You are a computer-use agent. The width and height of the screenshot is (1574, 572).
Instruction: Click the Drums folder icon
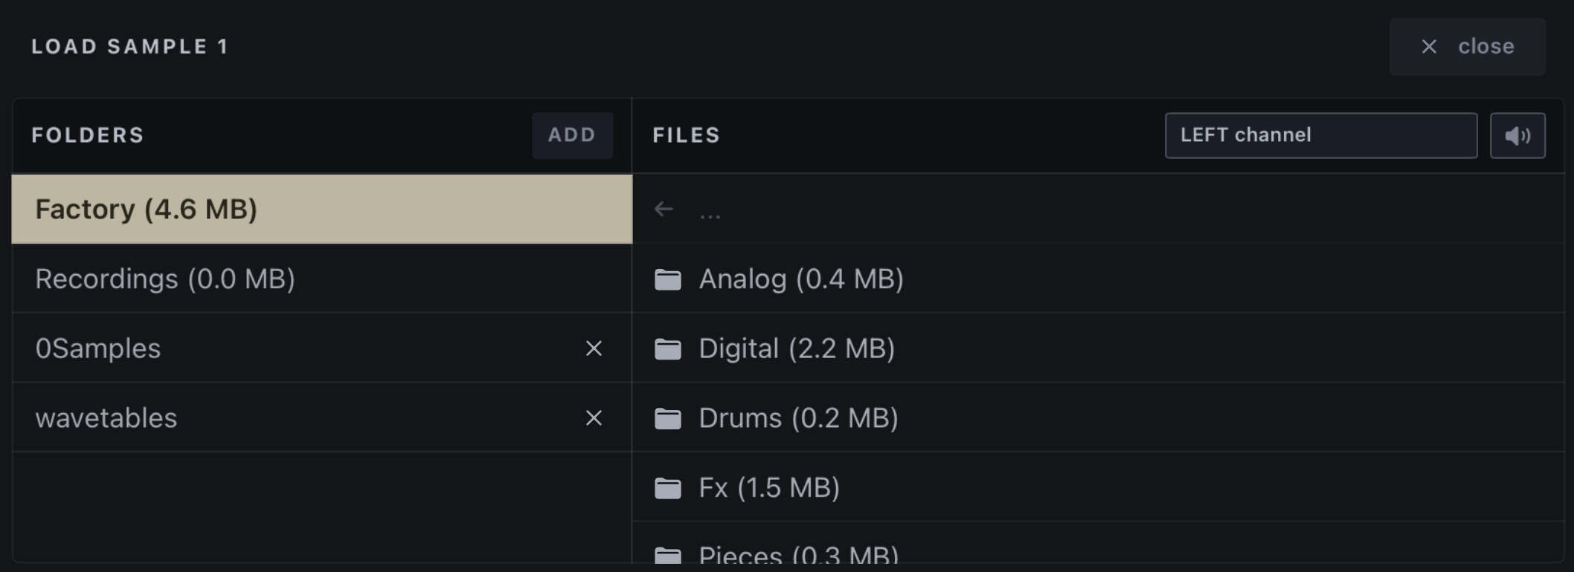[x=668, y=418]
